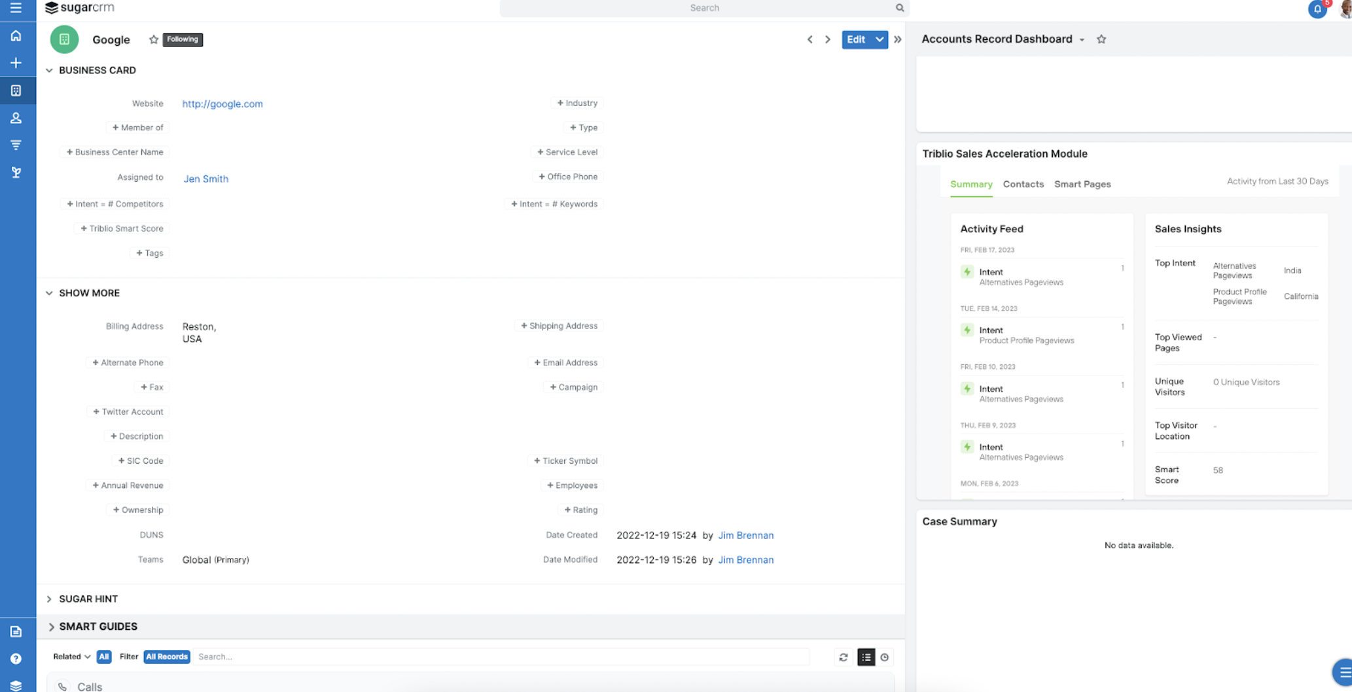
Task: Add the Shipping Address field
Action: 559,326
